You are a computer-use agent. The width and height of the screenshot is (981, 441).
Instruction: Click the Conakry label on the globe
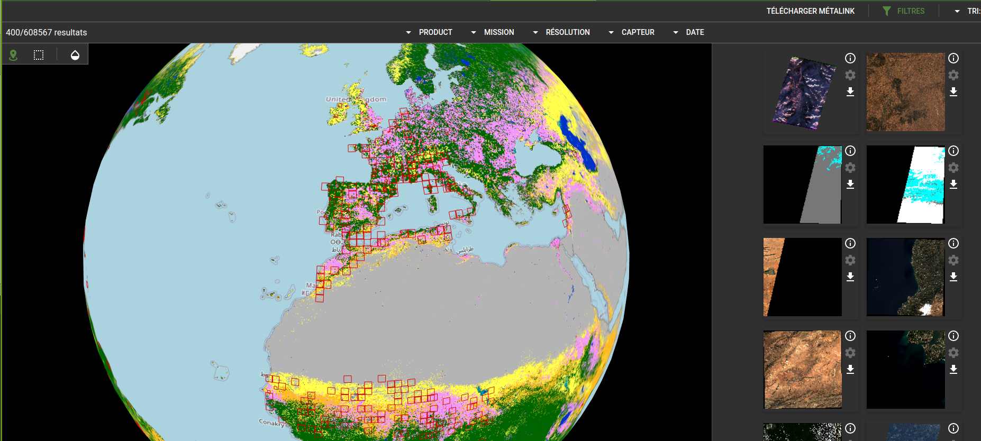click(x=271, y=422)
